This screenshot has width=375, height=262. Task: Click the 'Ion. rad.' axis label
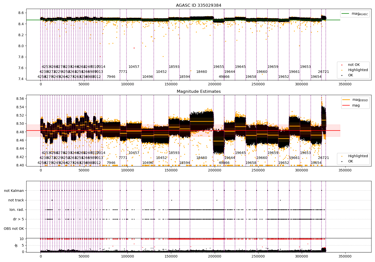click(x=17, y=210)
